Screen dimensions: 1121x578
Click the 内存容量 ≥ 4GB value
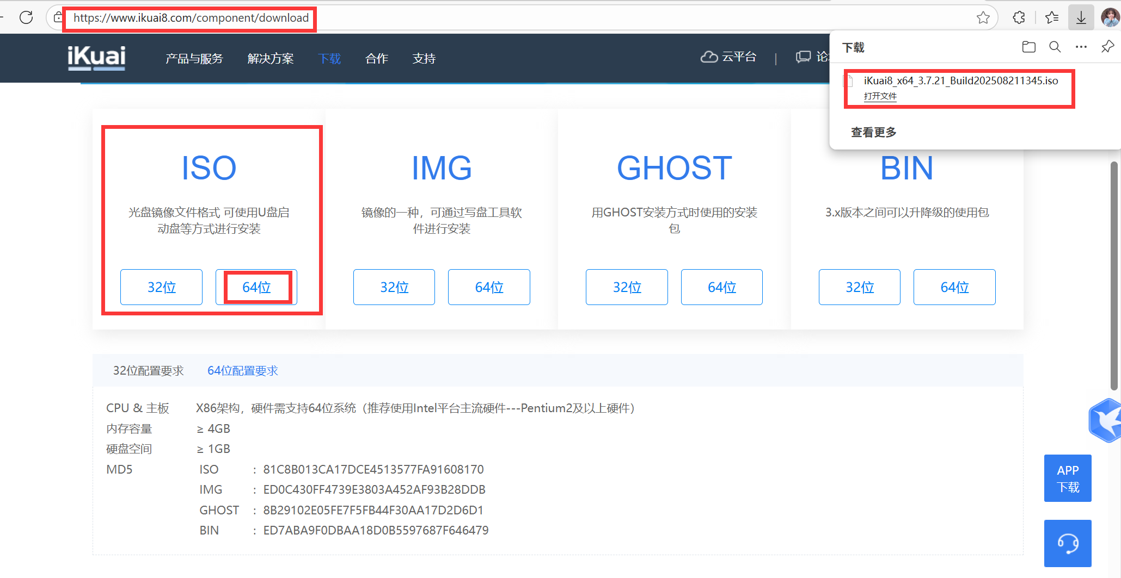213,428
